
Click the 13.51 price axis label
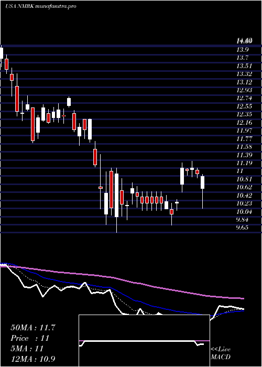tap(244, 66)
